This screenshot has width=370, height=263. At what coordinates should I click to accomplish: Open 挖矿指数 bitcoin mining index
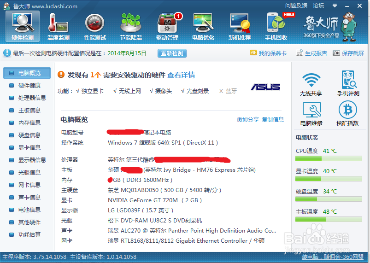coord(347,113)
